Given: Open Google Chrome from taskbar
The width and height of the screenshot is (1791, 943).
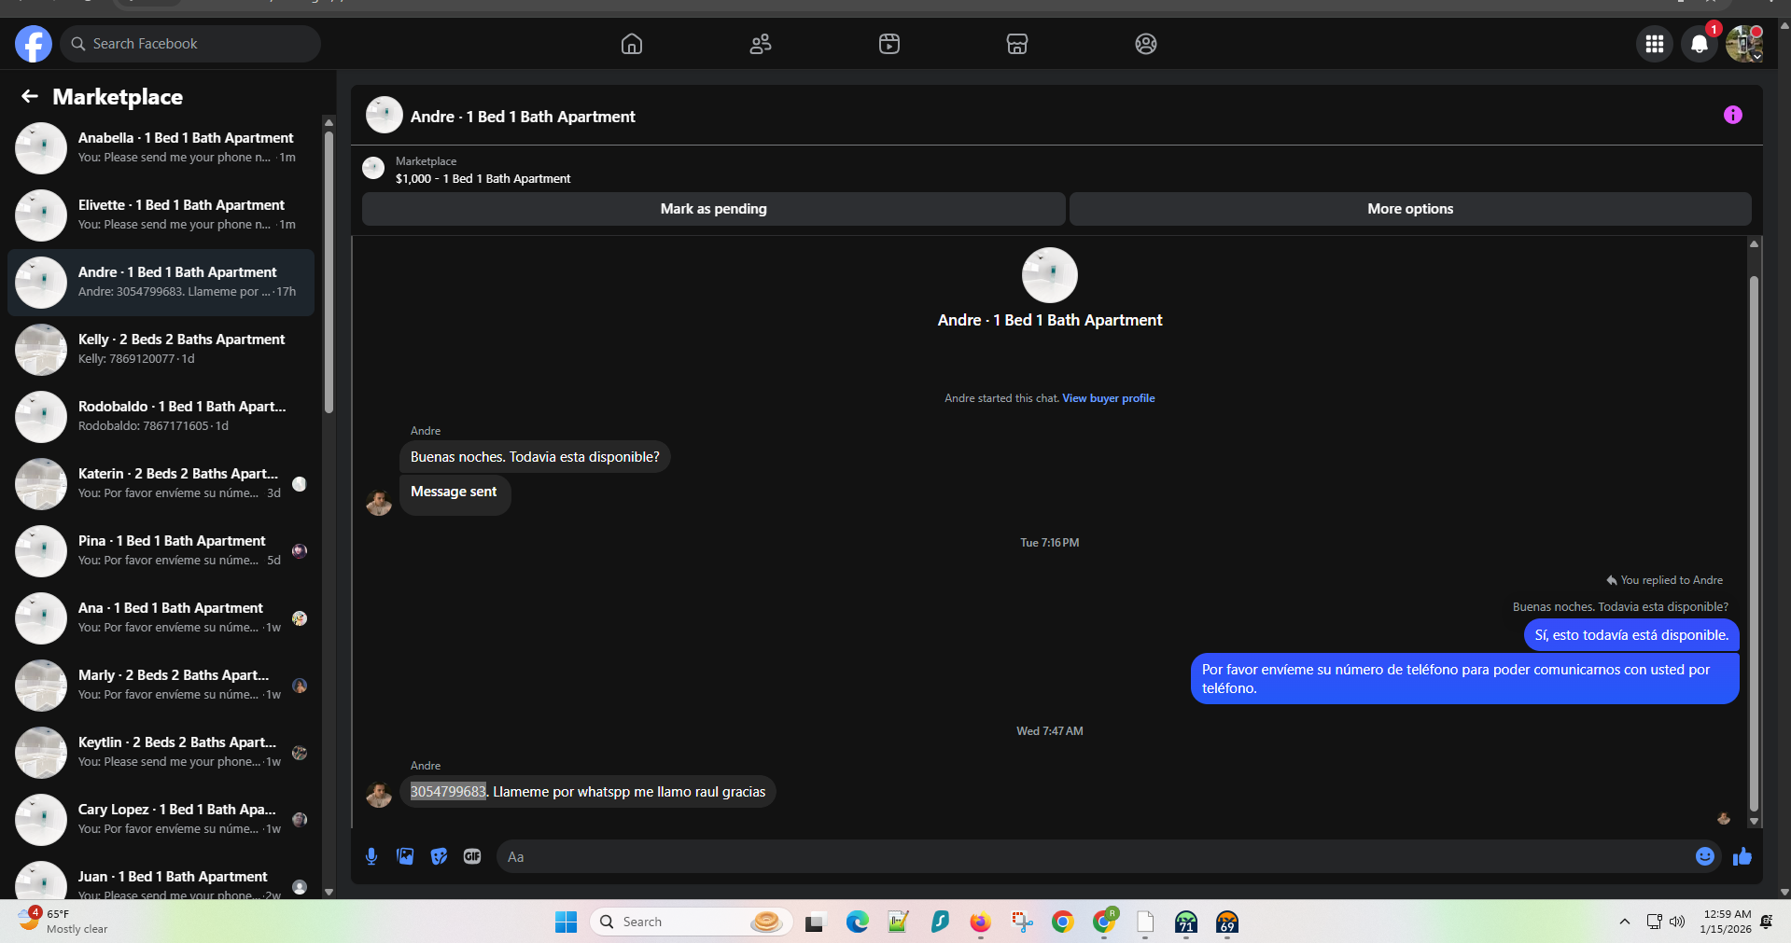Looking at the screenshot, I should [x=1062, y=922].
